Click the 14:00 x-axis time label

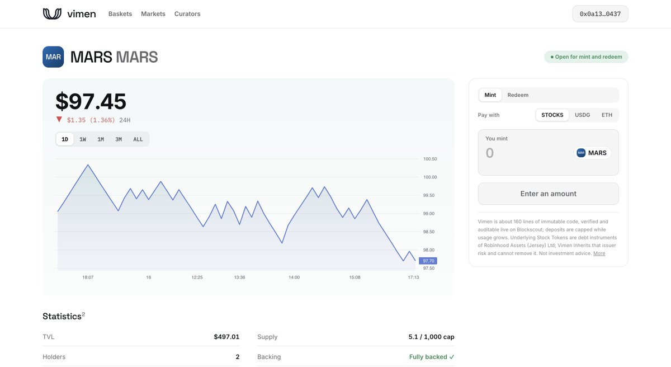[294, 277]
